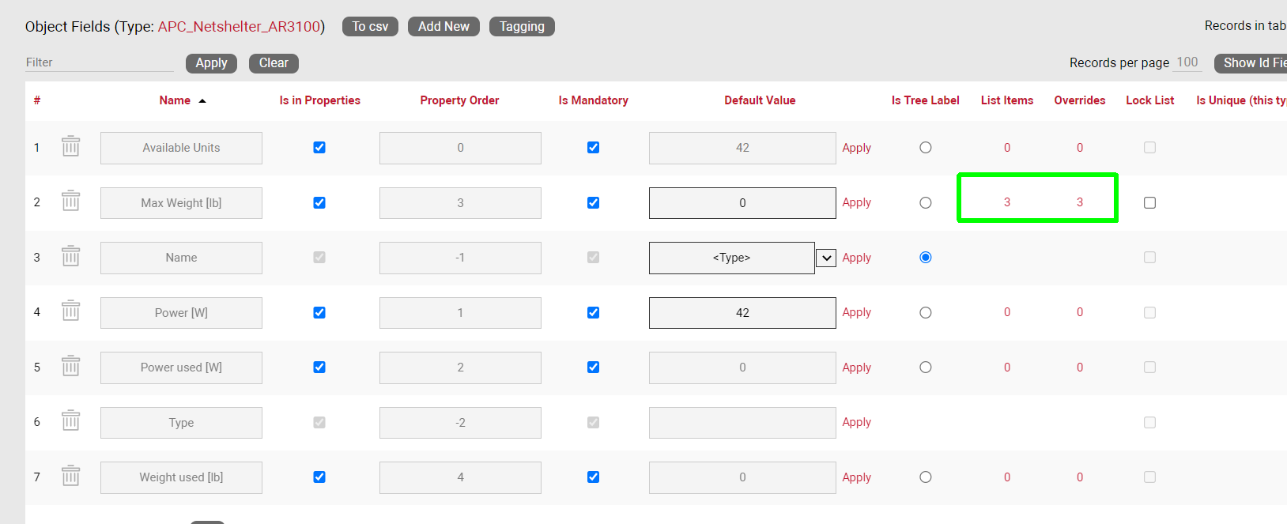Click the trash icon beside Name field

coord(70,257)
